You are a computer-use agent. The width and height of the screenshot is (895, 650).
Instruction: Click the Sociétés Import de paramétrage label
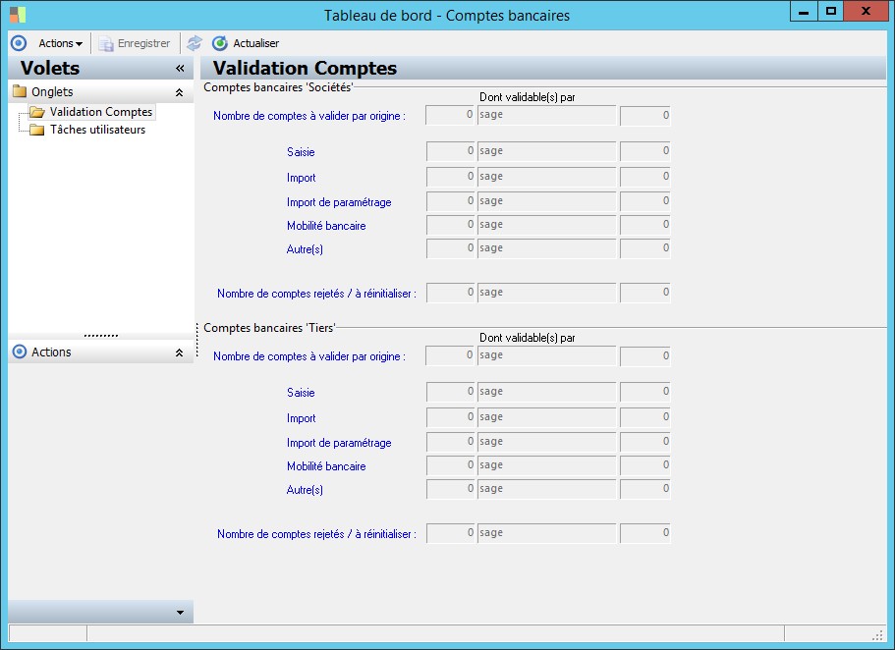339,202
